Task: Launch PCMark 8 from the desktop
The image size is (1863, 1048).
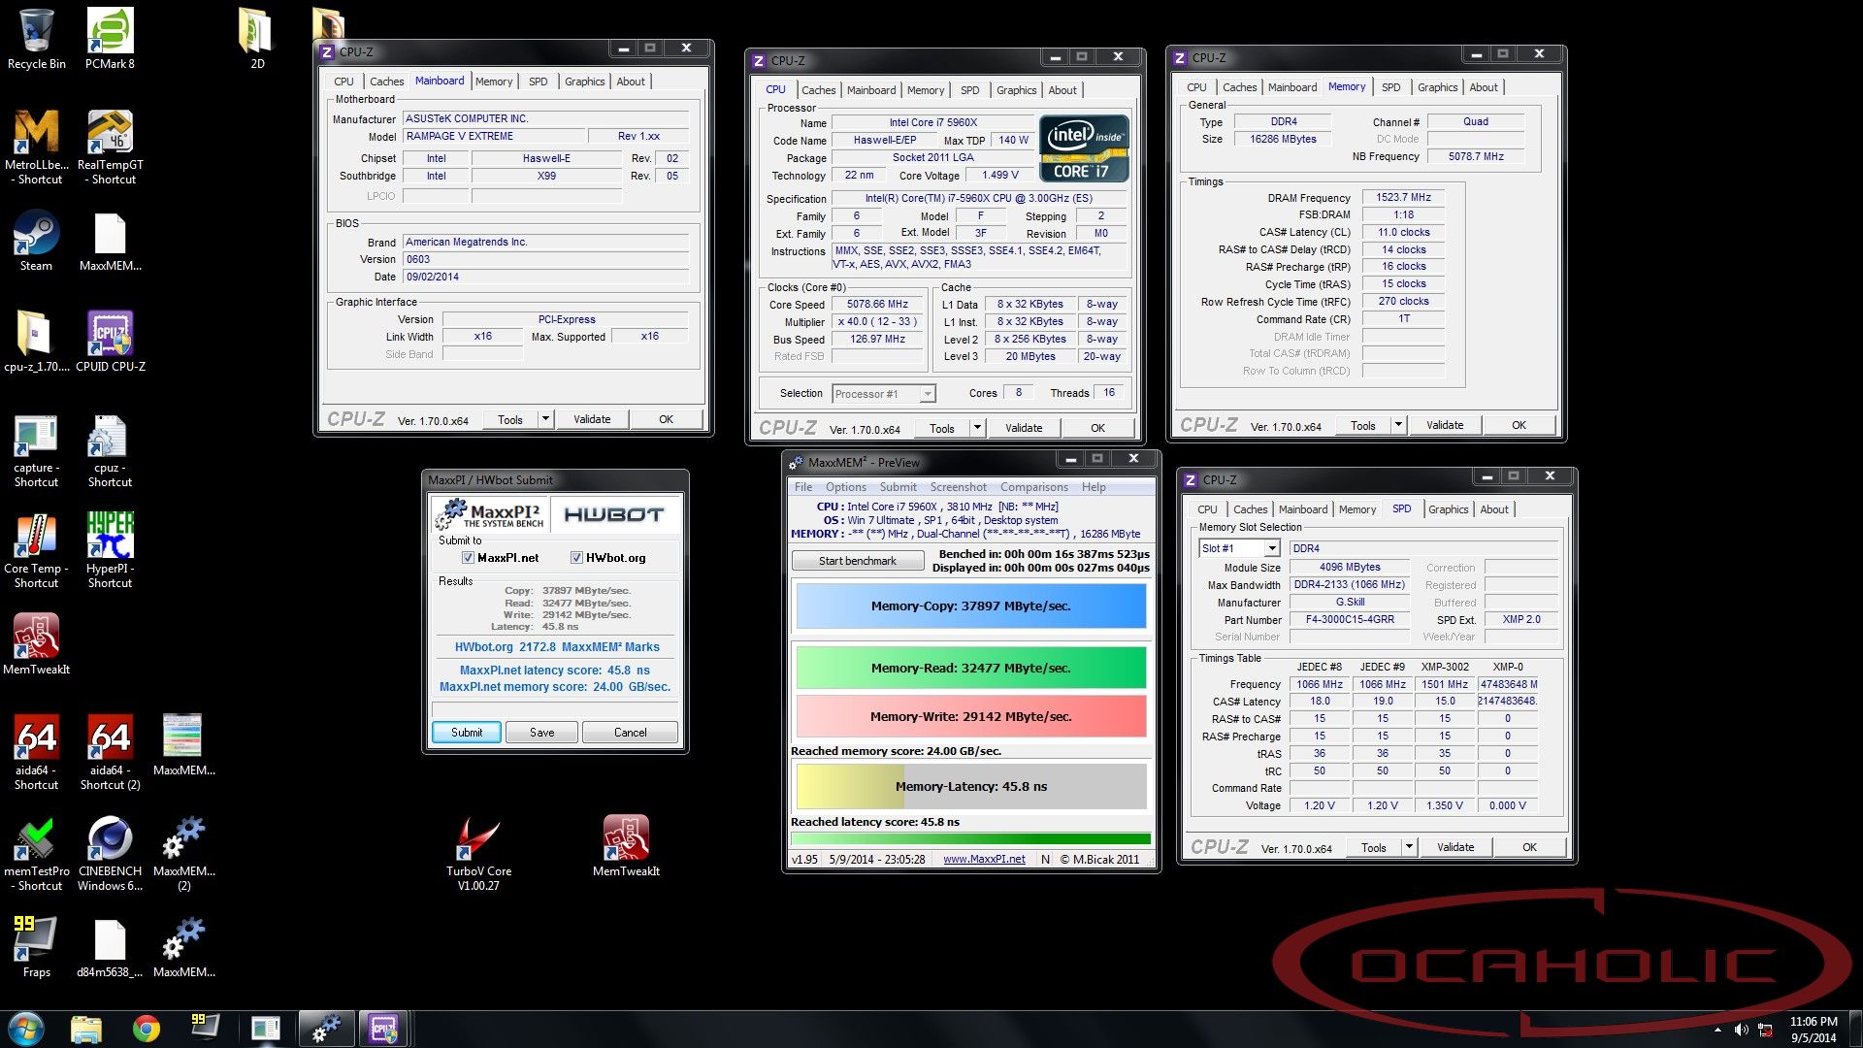Action: click(x=110, y=39)
